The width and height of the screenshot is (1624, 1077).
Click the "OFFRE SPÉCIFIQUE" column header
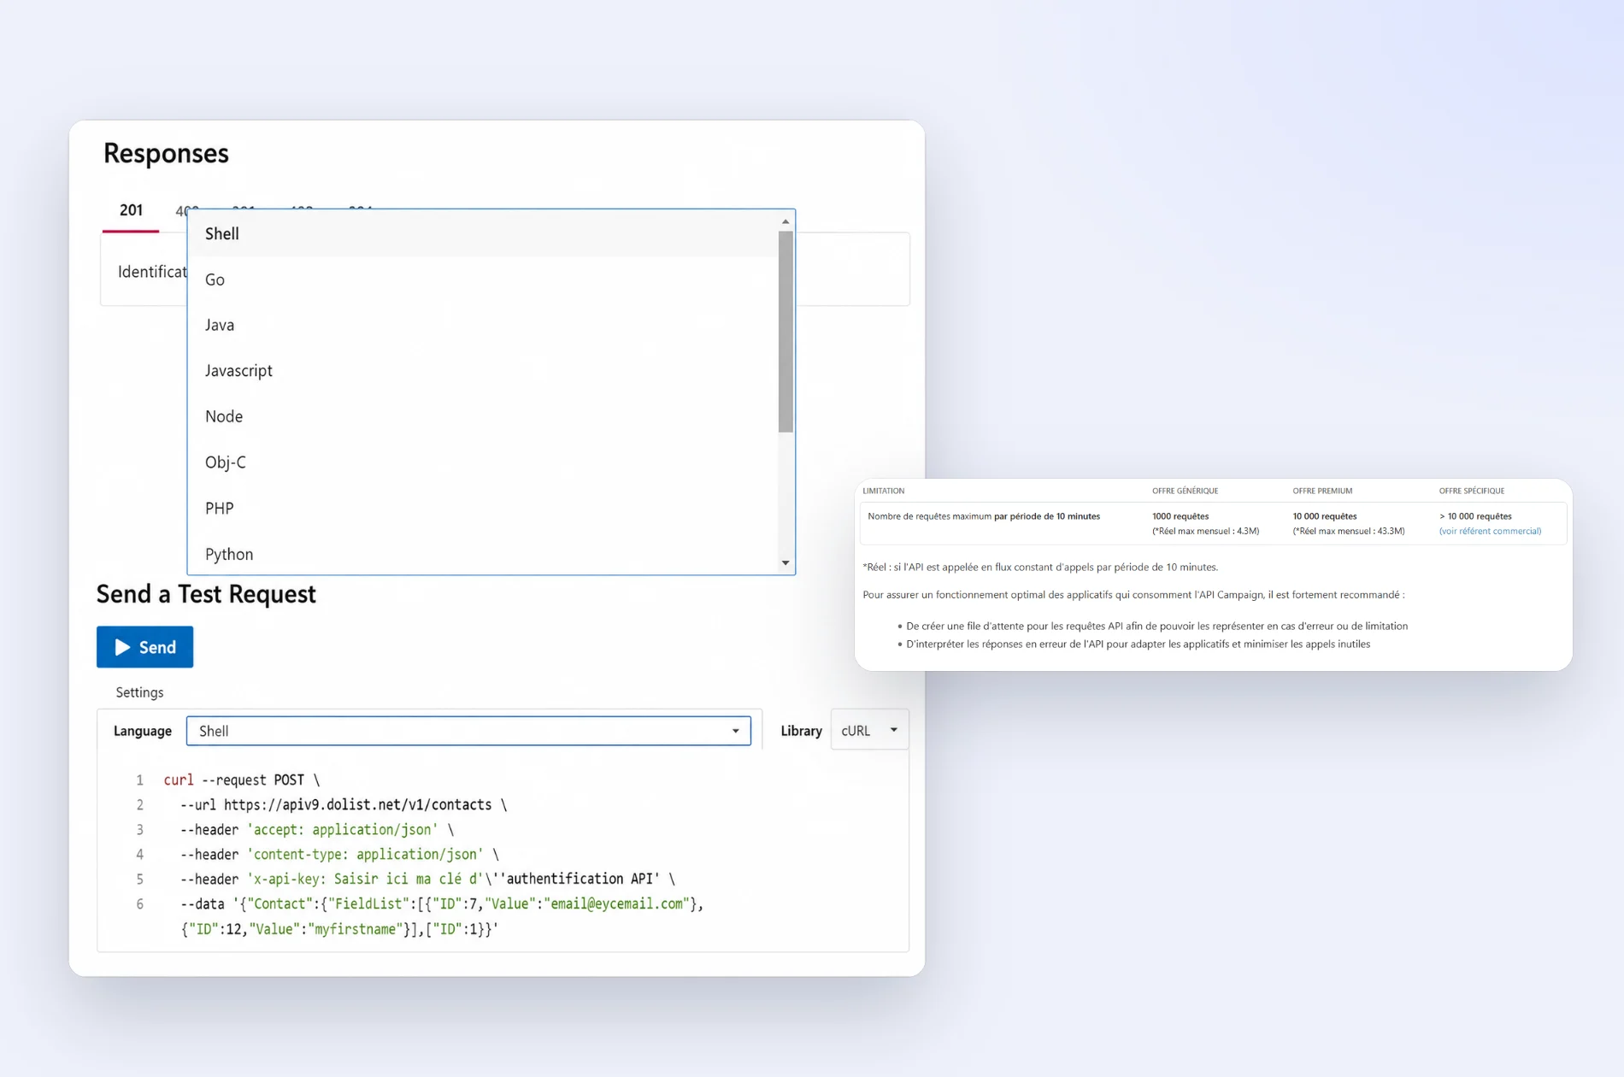click(x=1472, y=491)
